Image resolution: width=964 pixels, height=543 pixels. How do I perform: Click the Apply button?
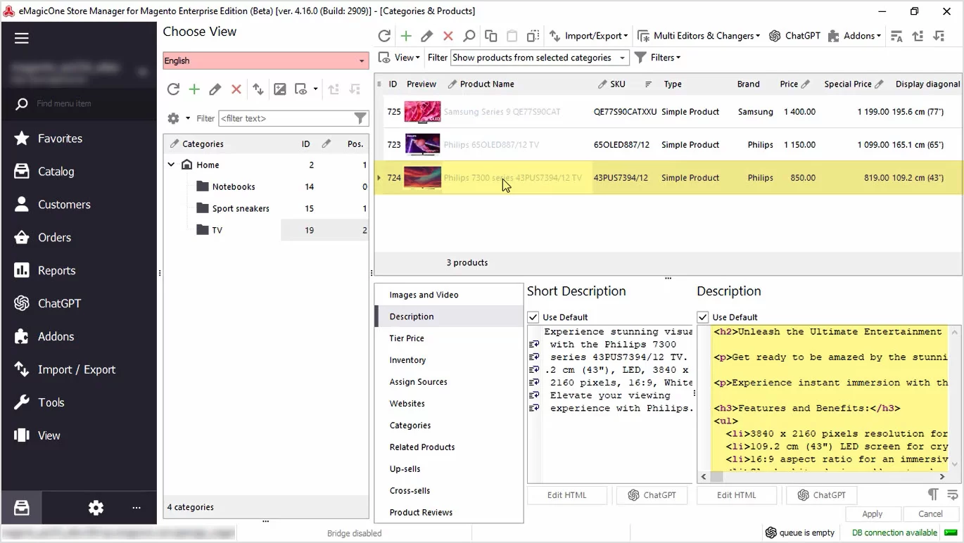tap(873, 514)
